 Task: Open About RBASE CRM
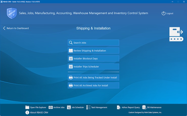coord(39,112)
